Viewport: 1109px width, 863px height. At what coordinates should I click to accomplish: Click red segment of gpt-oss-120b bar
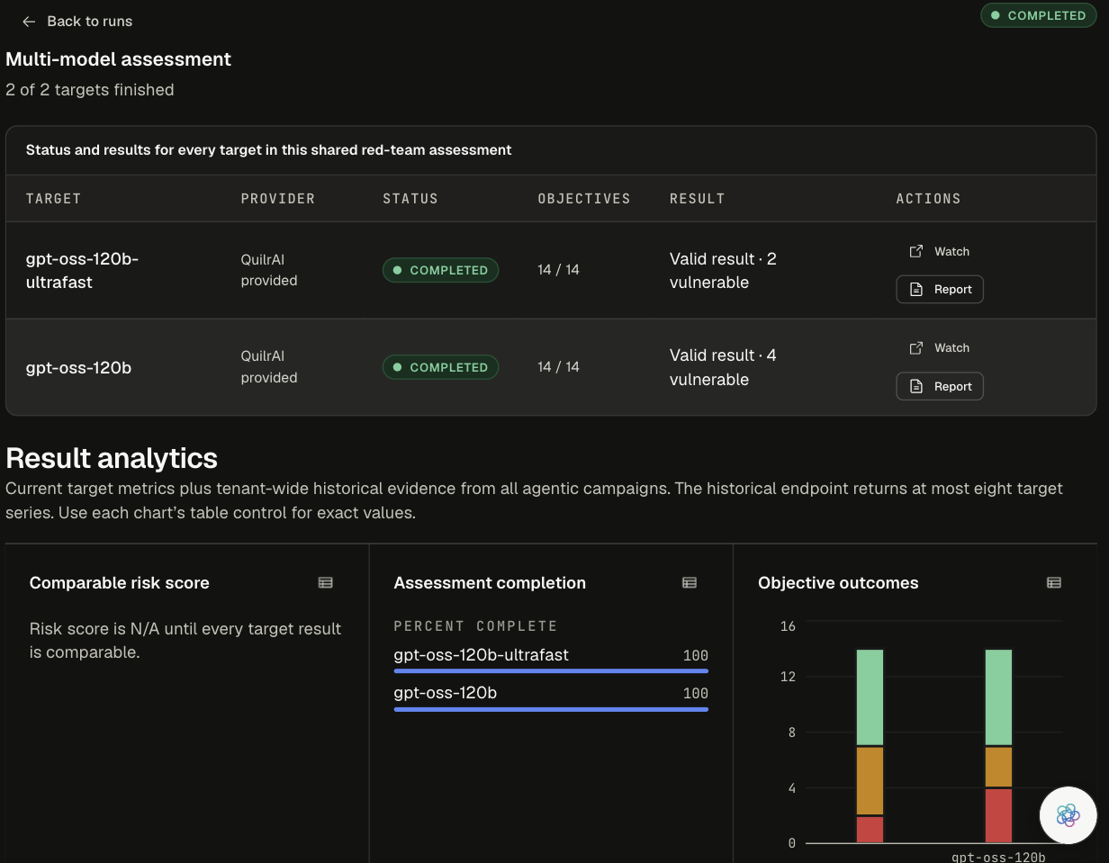pyautogui.click(x=998, y=815)
